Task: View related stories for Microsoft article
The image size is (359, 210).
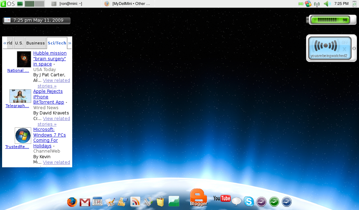Action: 56,162
